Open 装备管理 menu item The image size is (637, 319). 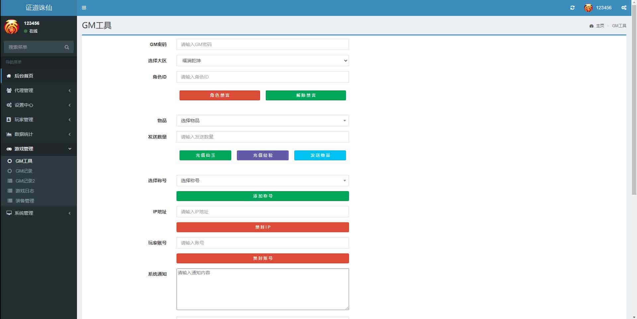[x=25, y=201]
